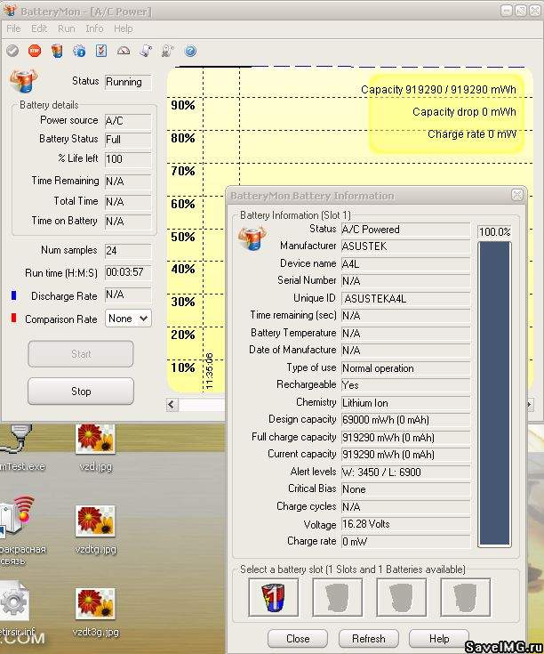Click the Type of use value Normal operation

click(405, 368)
